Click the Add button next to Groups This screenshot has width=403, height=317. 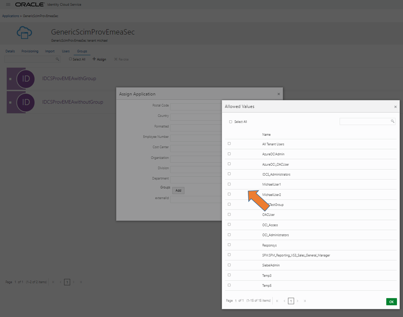[x=178, y=190]
